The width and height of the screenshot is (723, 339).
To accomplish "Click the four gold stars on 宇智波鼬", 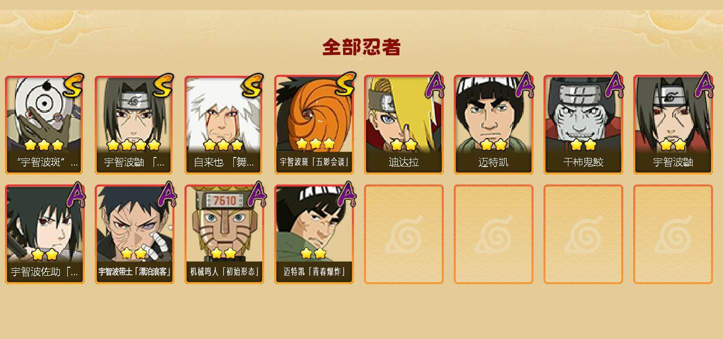I will click(x=134, y=145).
